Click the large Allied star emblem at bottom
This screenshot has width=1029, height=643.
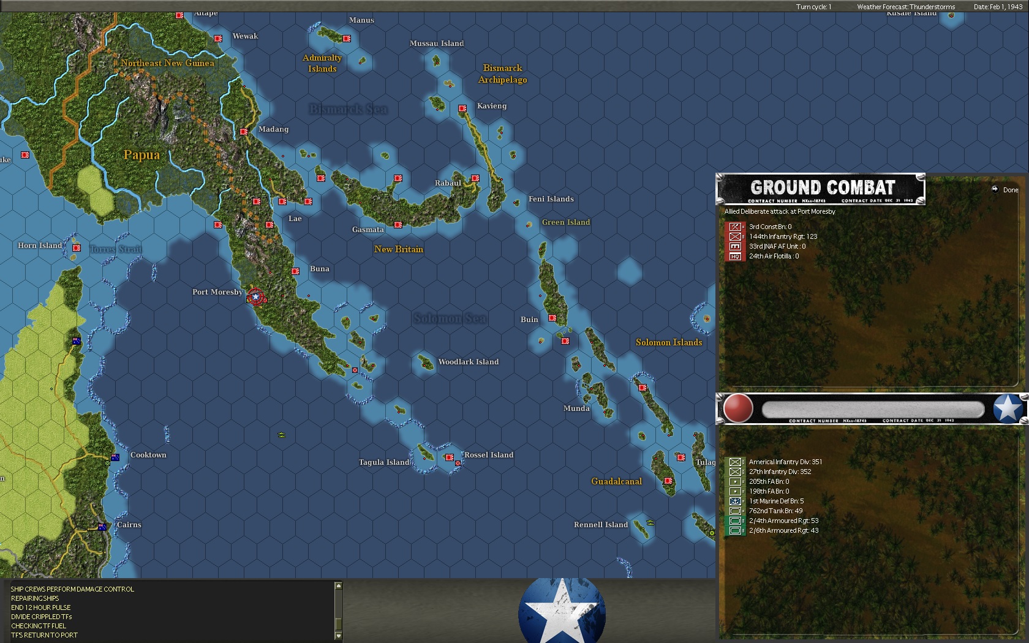(562, 611)
